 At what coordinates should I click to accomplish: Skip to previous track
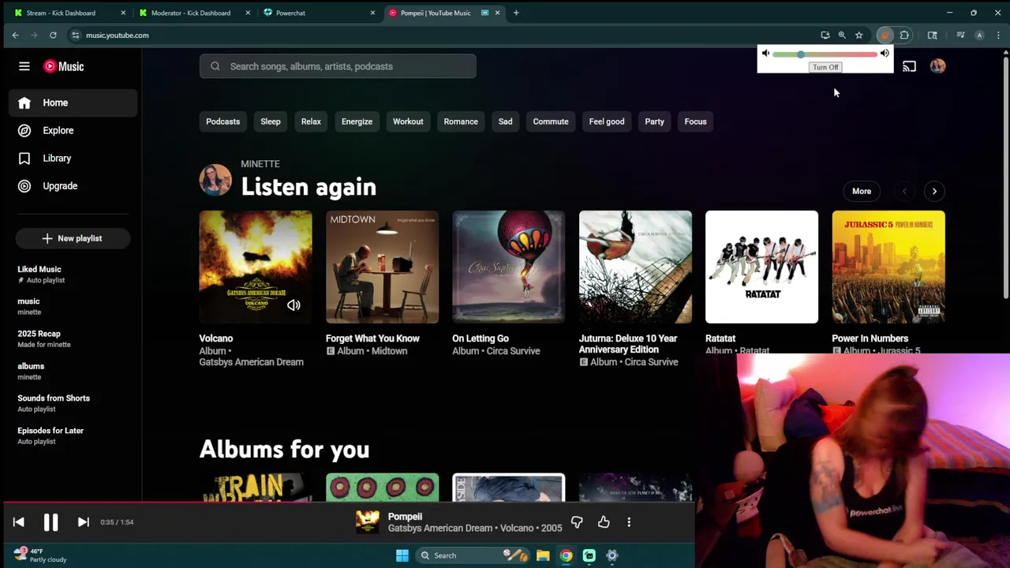[19, 522]
